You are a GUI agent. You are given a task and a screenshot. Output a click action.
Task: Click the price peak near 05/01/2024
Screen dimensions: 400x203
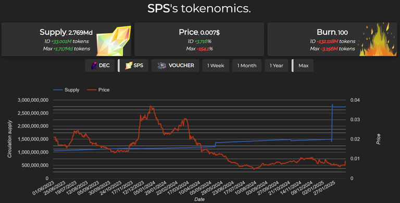pos(151,106)
